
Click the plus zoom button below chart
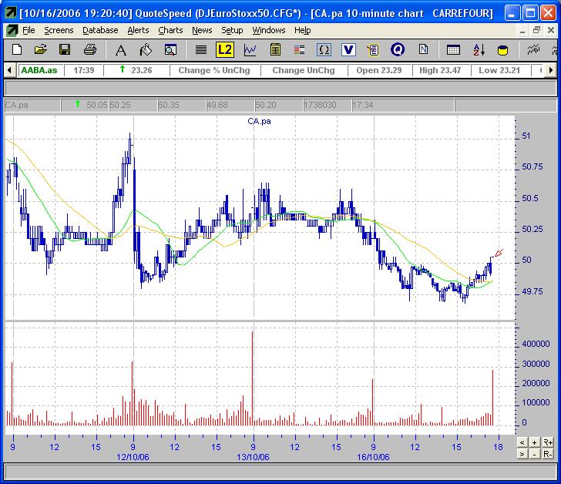(x=534, y=442)
